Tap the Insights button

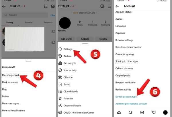tap(103, 39)
